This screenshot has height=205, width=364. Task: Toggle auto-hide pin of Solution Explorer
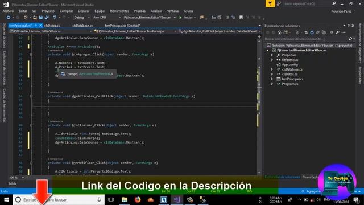coord(349,26)
